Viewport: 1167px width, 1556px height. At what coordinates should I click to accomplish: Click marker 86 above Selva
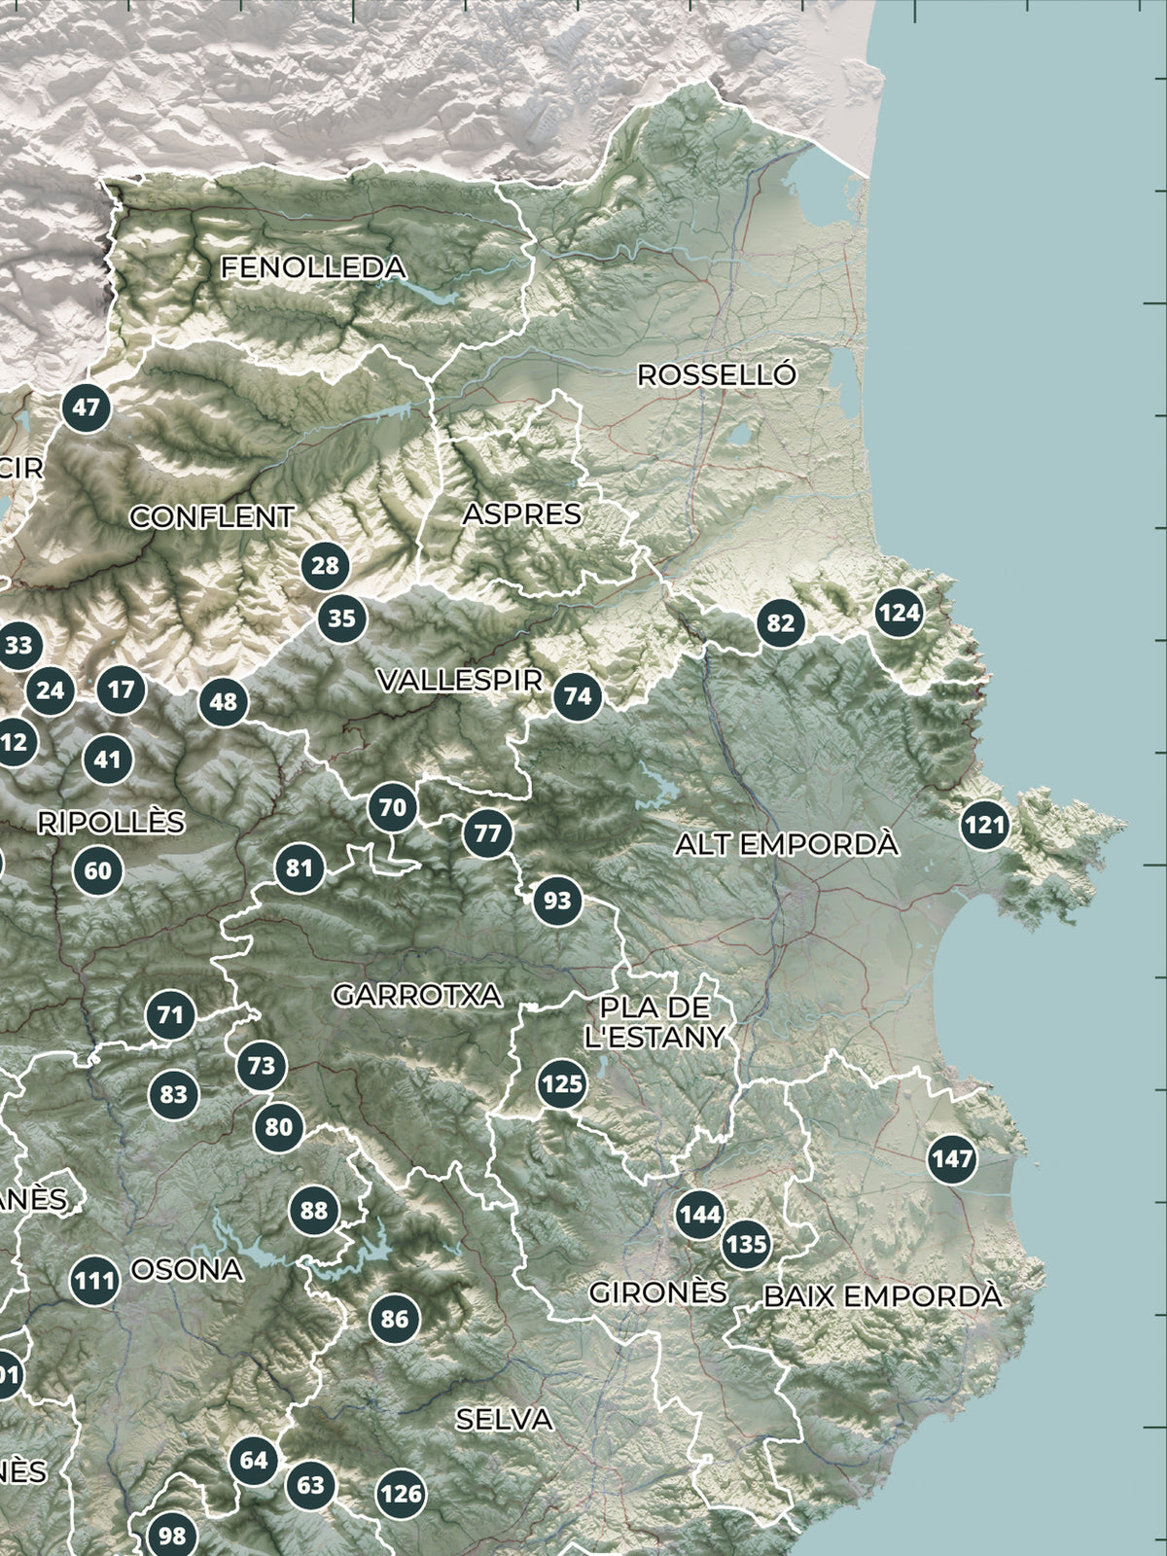395,1319
